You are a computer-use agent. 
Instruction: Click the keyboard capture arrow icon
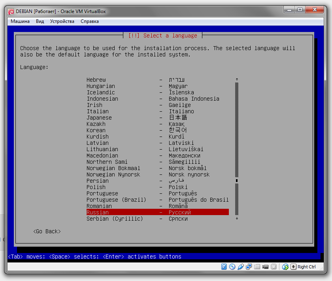click(x=293, y=267)
